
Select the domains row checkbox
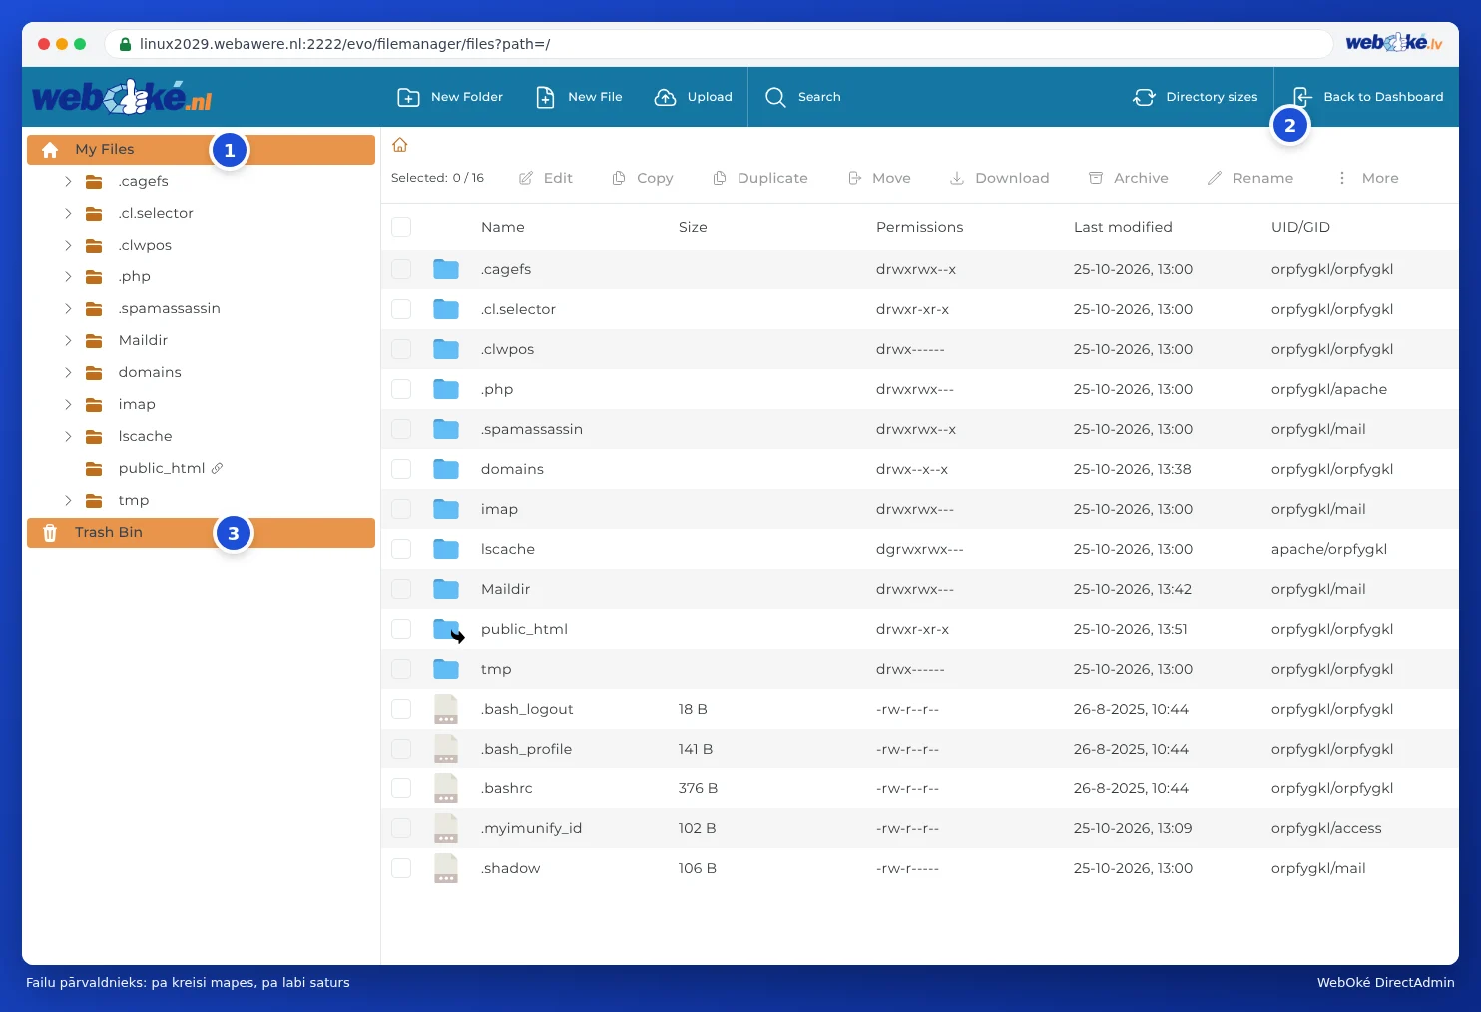(401, 469)
